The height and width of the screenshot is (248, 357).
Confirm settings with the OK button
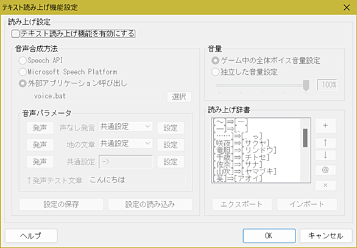[x=269, y=236]
